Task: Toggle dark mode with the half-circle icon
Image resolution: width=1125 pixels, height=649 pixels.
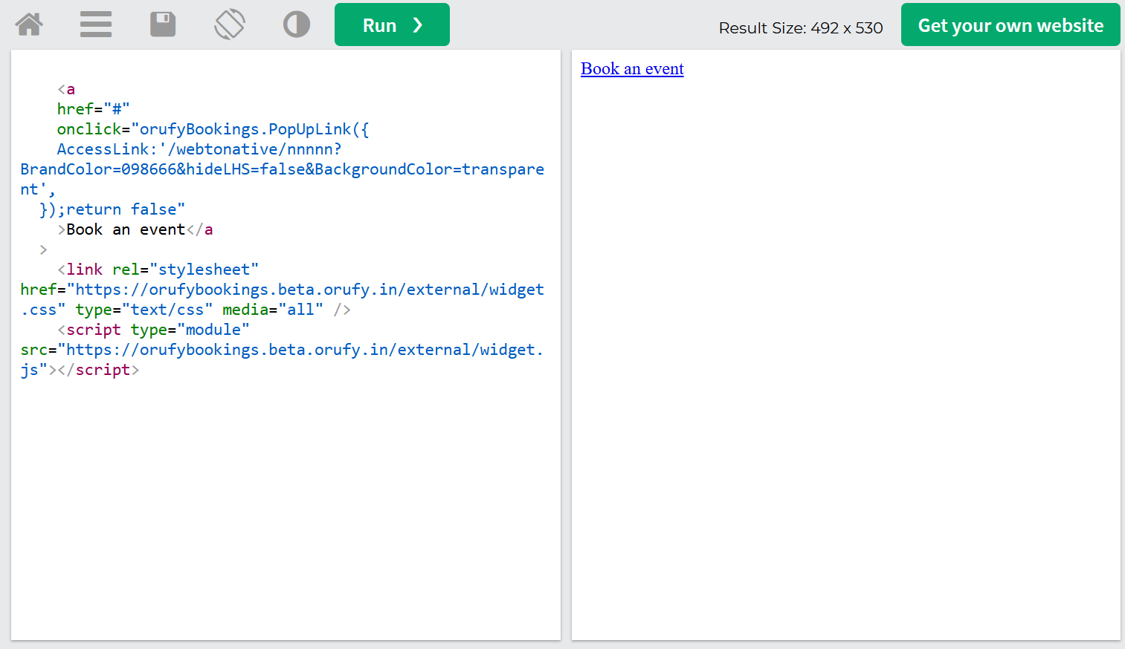Action: 297,25
